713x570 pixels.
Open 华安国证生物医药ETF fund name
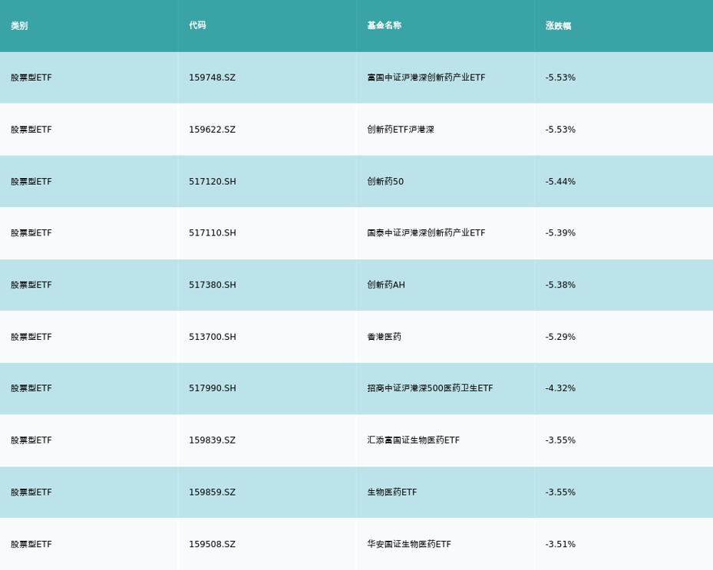coord(409,544)
